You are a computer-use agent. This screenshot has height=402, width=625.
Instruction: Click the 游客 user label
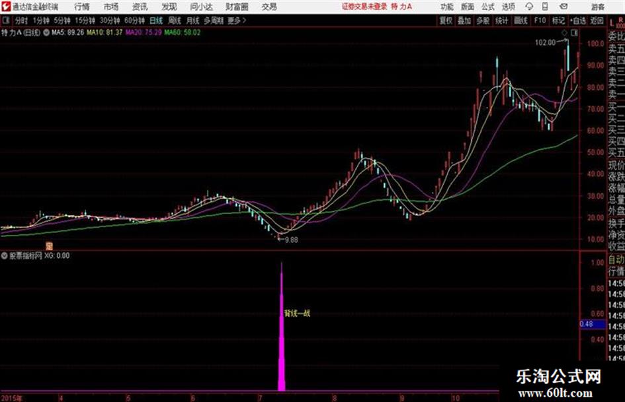(x=597, y=7)
